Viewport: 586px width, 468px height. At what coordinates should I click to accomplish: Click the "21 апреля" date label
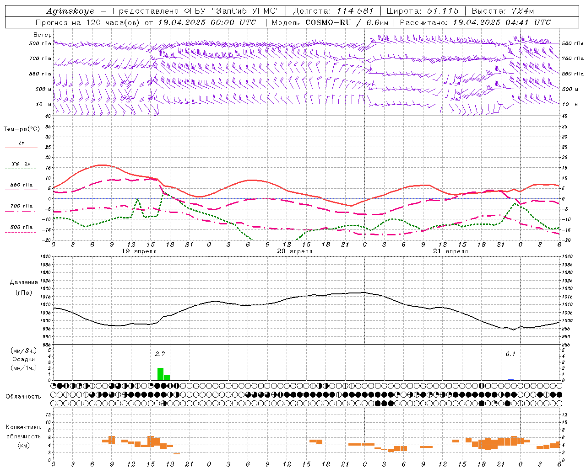click(x=450, y=251)
